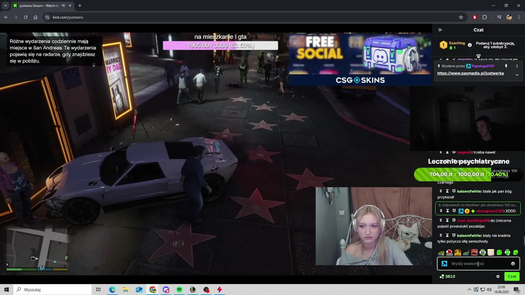Insert the red character with headphones emote

coord(450,252)
